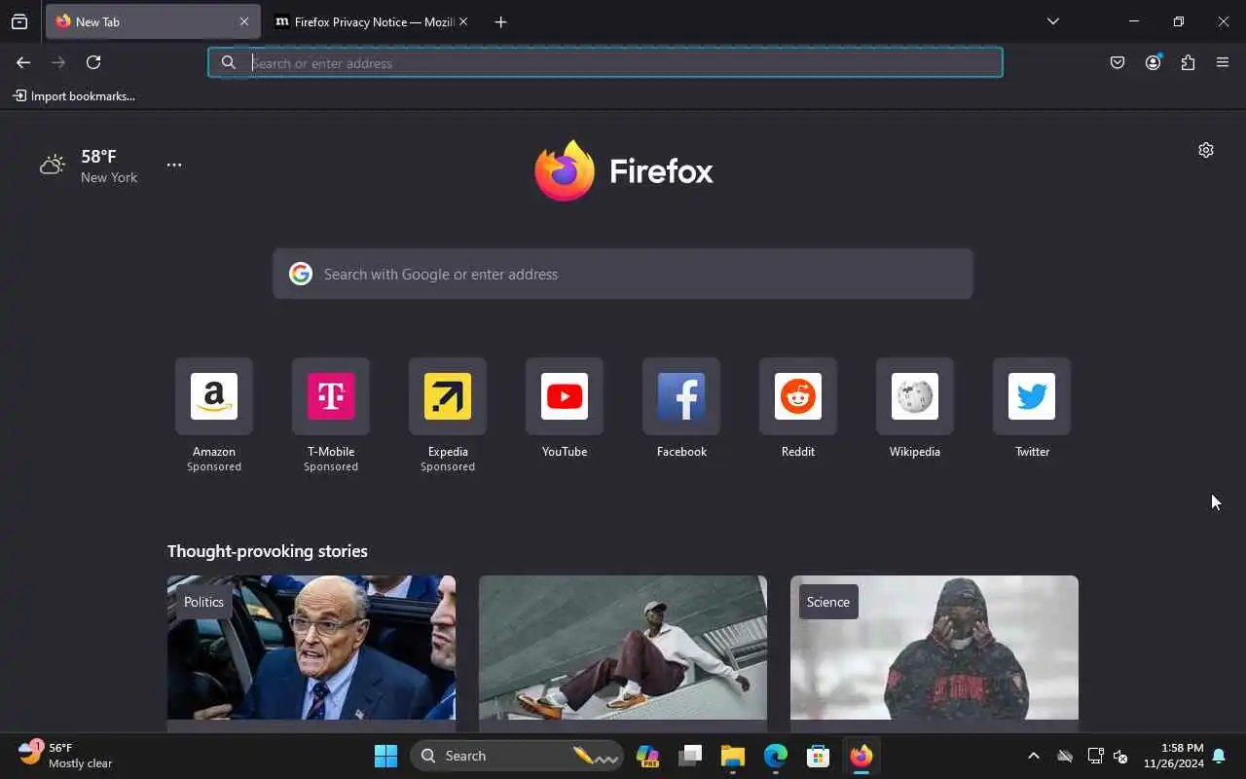Screen dimensions: 1246x779
Task: Open the middle story of man reclining
Action: pyautogui.click(x=623, y=648)
